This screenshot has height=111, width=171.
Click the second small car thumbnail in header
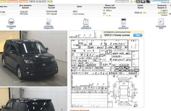pos(143,1)
